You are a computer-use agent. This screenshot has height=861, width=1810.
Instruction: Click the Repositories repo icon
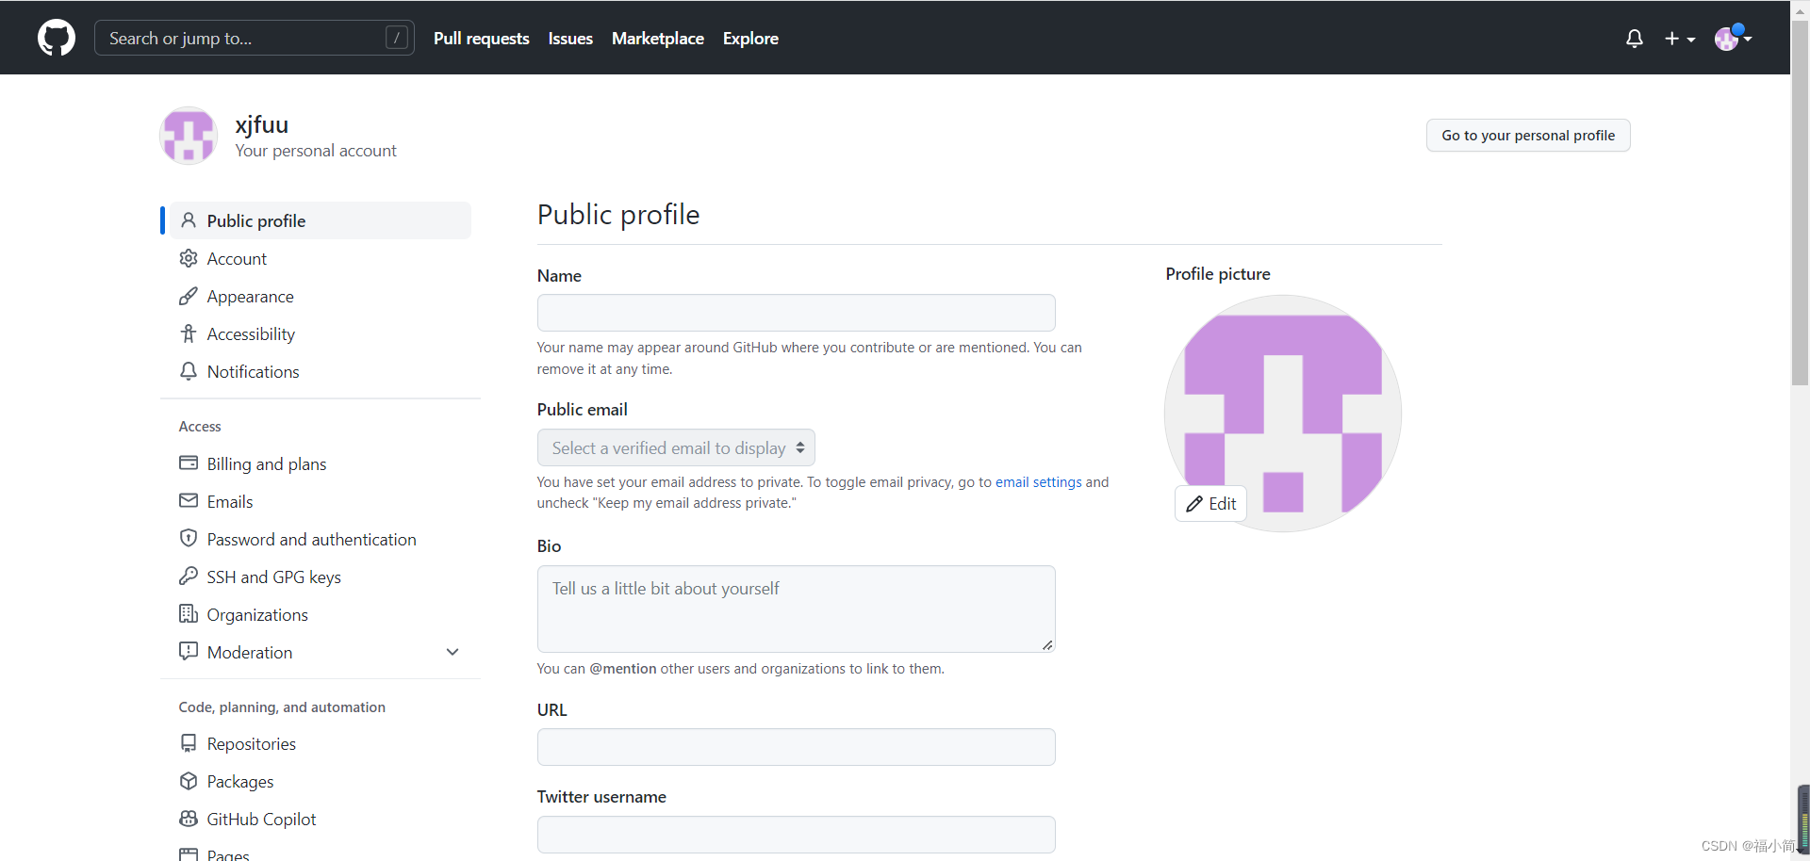pos(189,743)
